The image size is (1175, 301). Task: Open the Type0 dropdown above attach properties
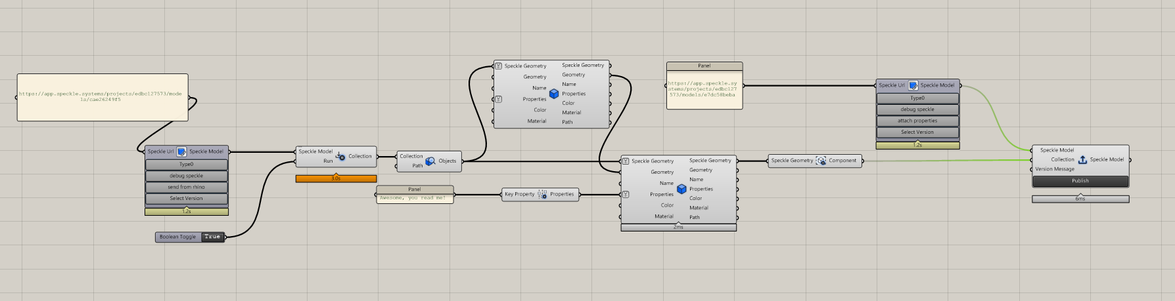917,98
